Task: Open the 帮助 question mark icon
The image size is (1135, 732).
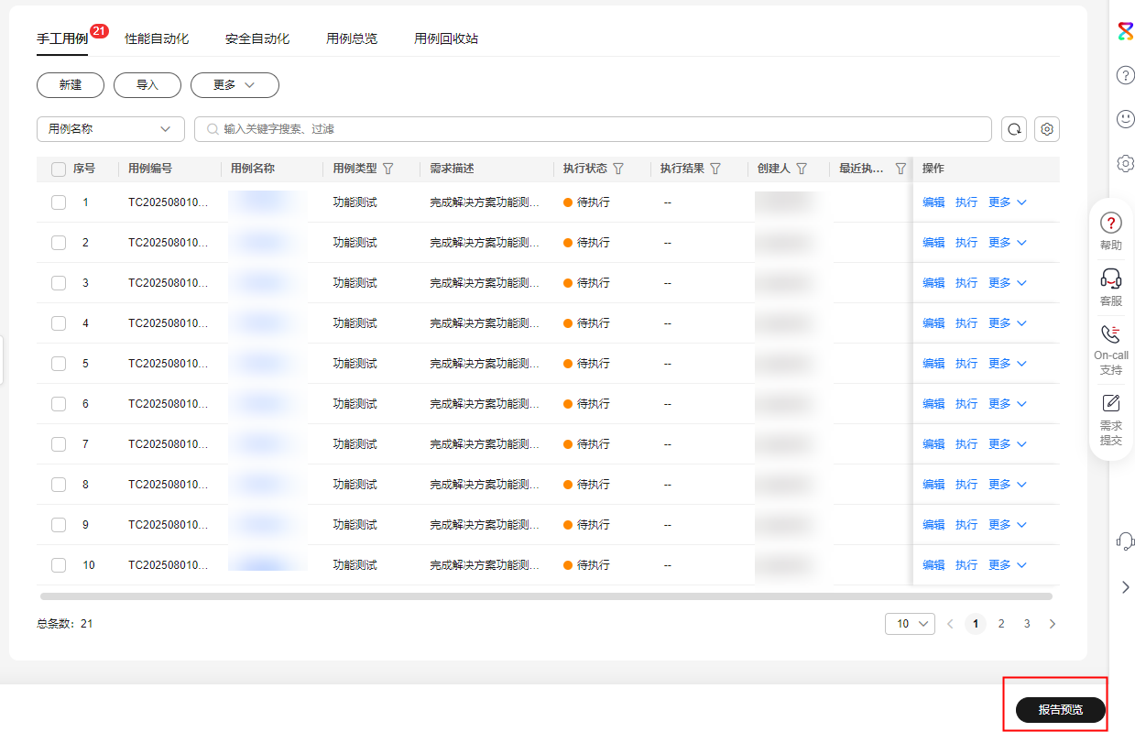Action: coord(1110,224)
